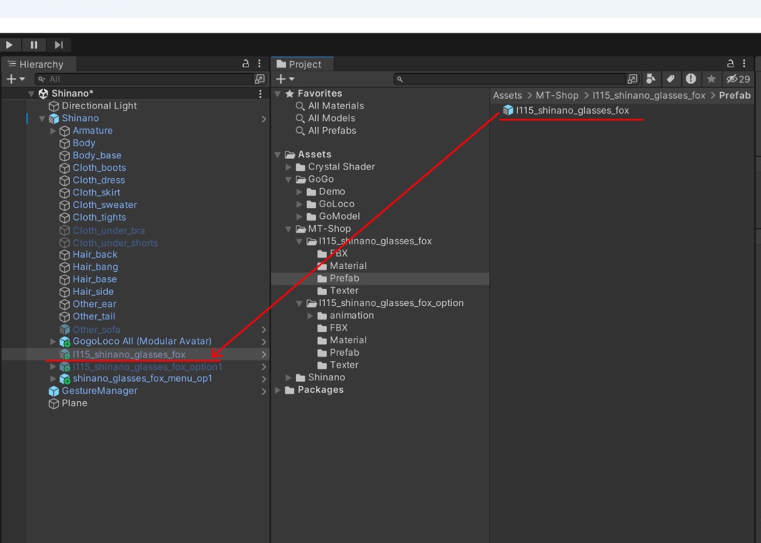Select I115_shinano_glasses_fox in the Hierarchy
Image resolution: width=761 pixels, height=543 pixels.
point(129,355)
